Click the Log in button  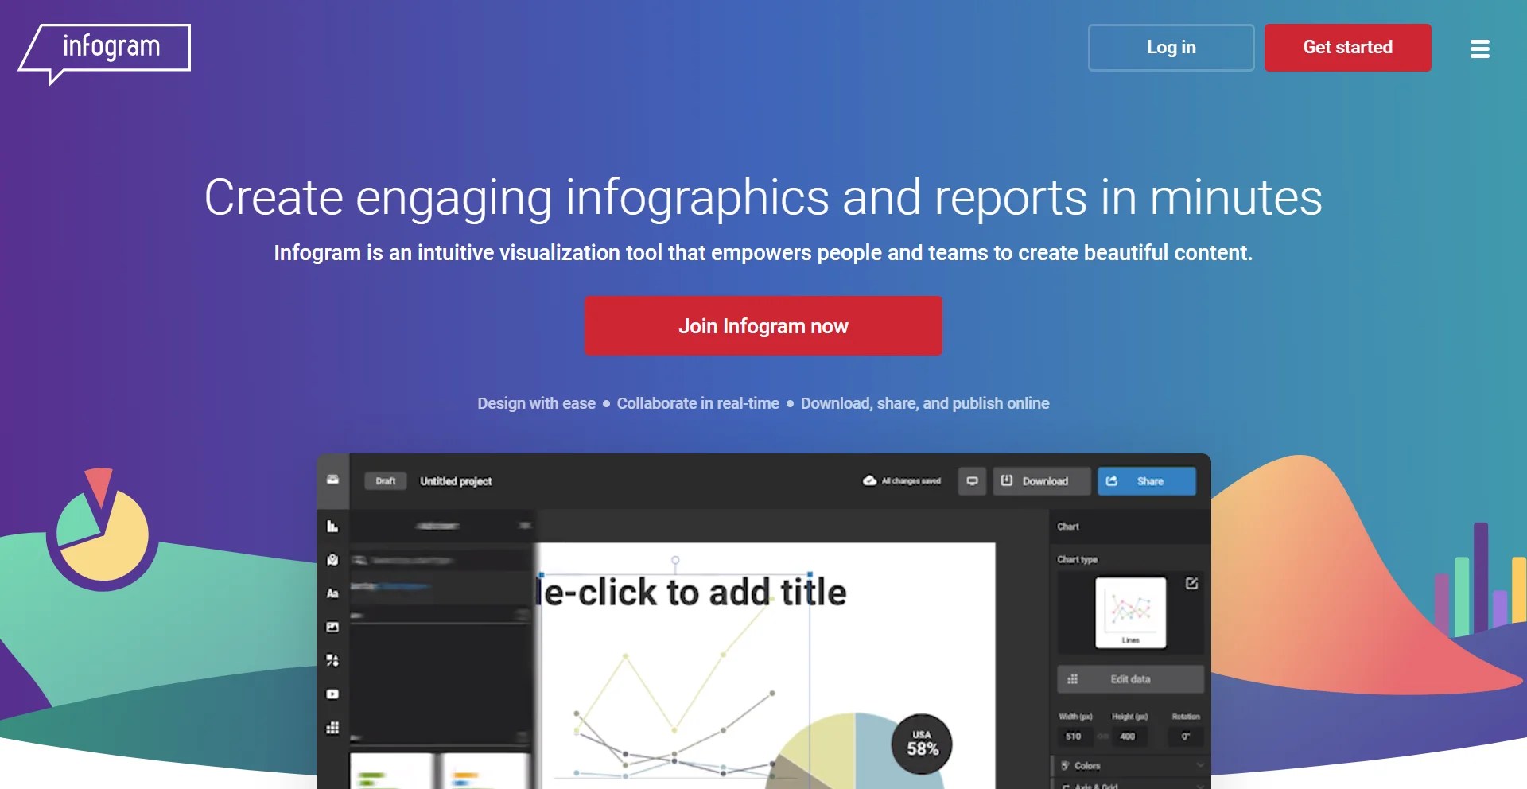point(1171,48)
